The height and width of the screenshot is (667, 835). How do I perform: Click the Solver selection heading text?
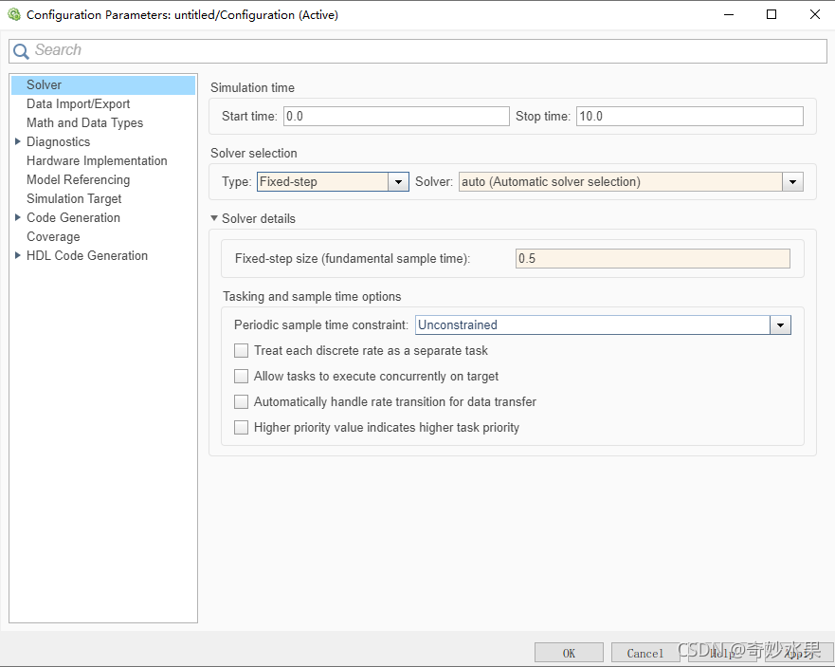(254, 153)
